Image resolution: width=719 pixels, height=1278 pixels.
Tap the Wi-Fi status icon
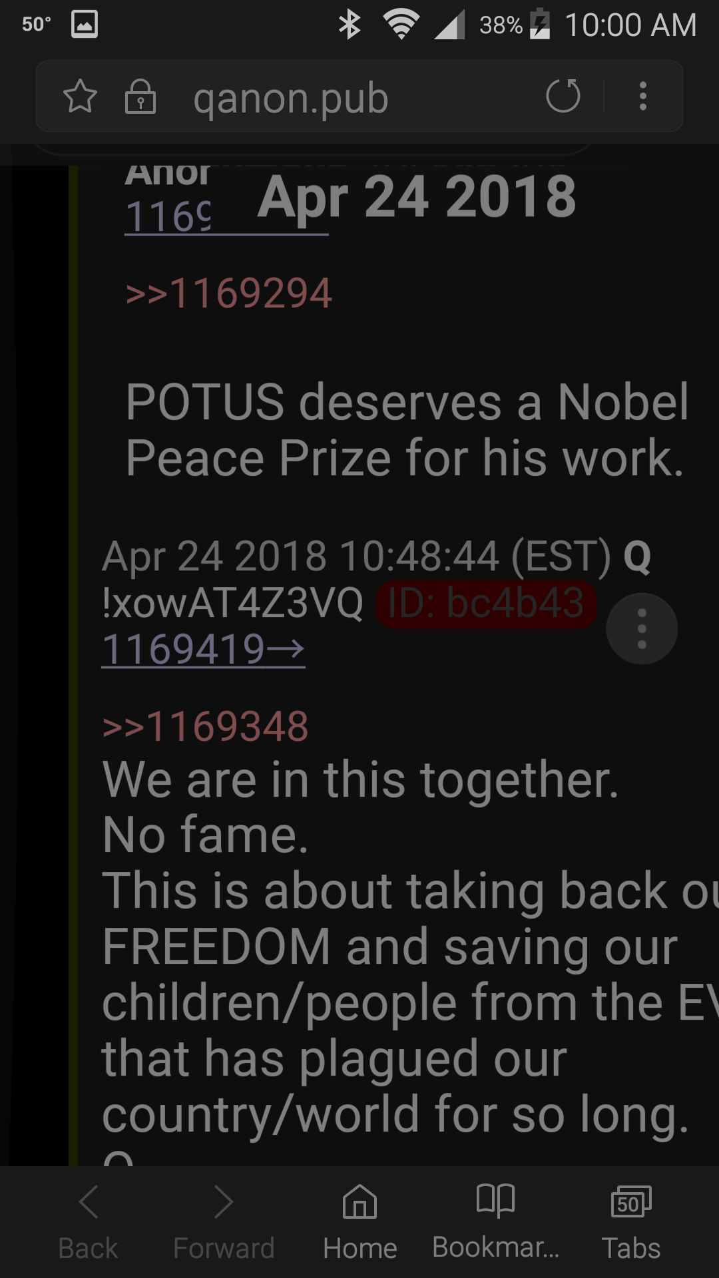(401, 25)
